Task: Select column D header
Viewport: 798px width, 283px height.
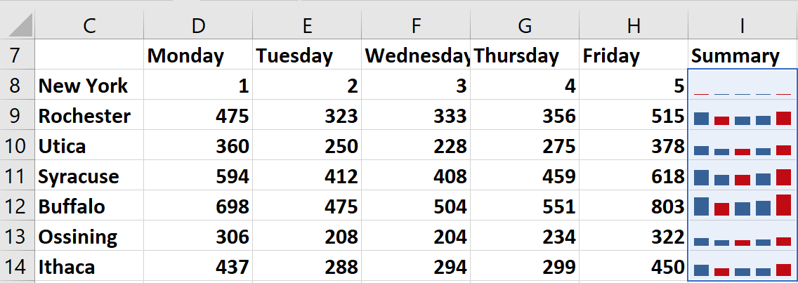Action: 198,25
